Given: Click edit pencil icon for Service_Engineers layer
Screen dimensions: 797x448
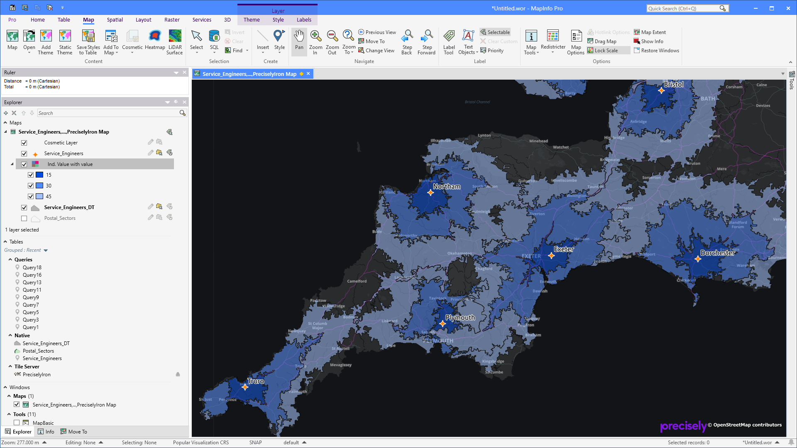Looking at the screenshot, I should point(150,153).
